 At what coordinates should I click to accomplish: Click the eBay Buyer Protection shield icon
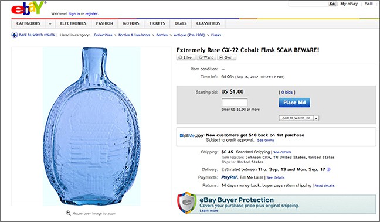186,203
